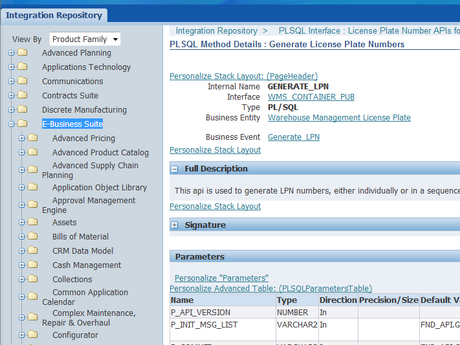460x345 pixels.
Task: Expand the Cash Management node
Action: [x=22, y=265]
